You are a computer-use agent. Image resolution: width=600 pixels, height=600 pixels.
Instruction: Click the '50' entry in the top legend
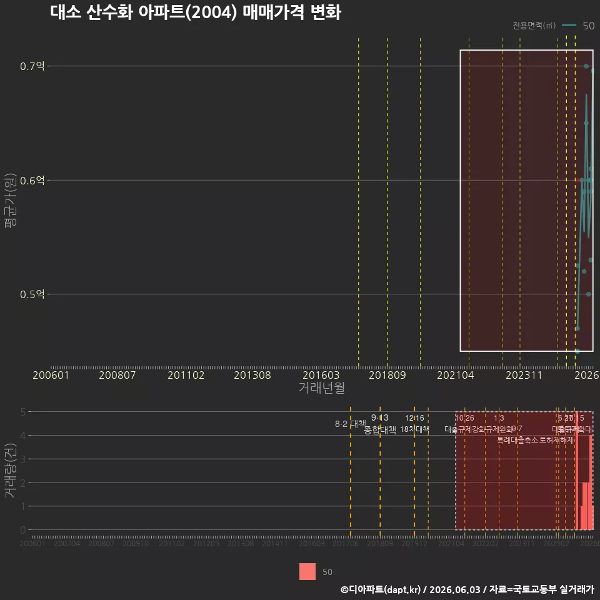coord(589,26)
